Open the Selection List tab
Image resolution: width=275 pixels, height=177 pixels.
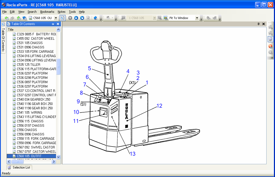tap(19, 167)
